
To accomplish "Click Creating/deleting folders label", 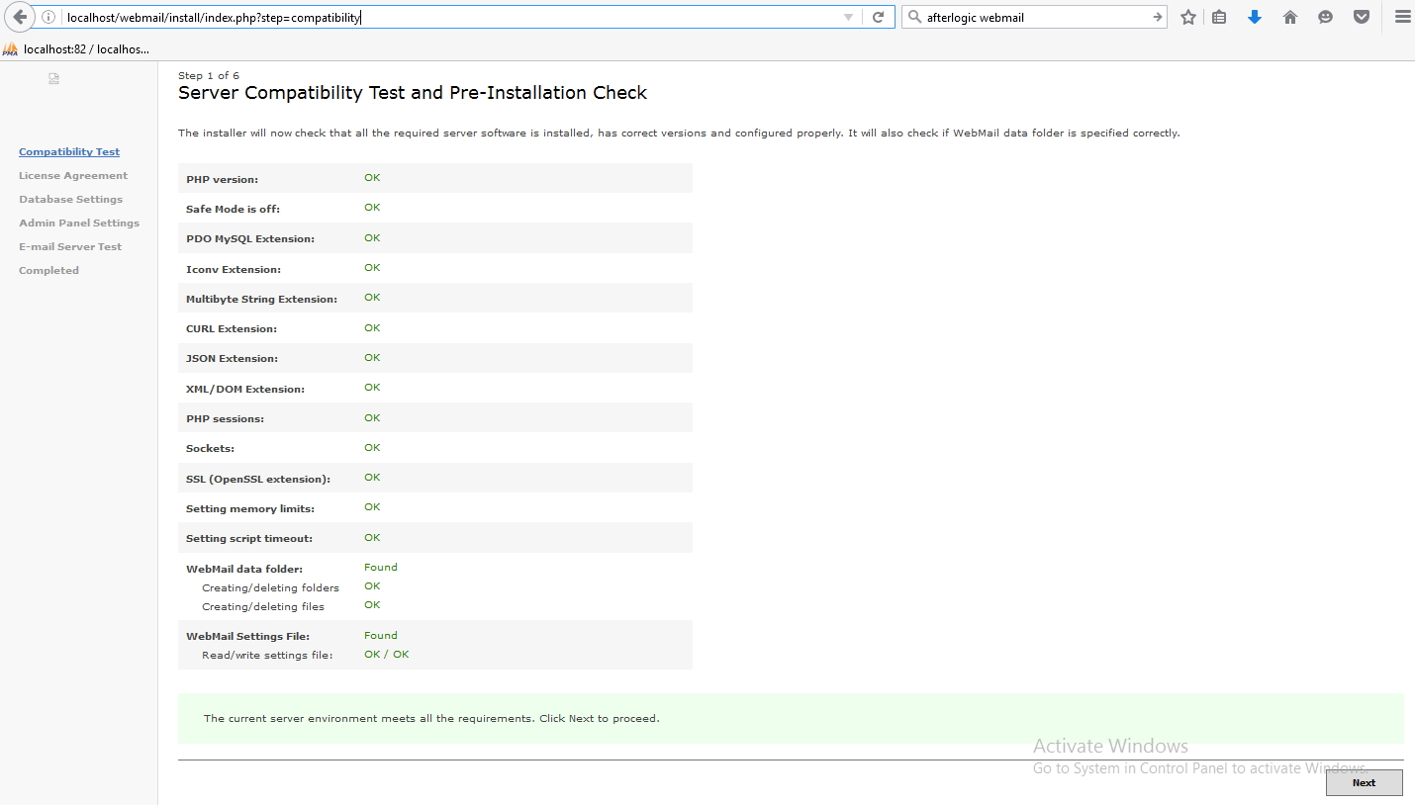I will (270, 587).
